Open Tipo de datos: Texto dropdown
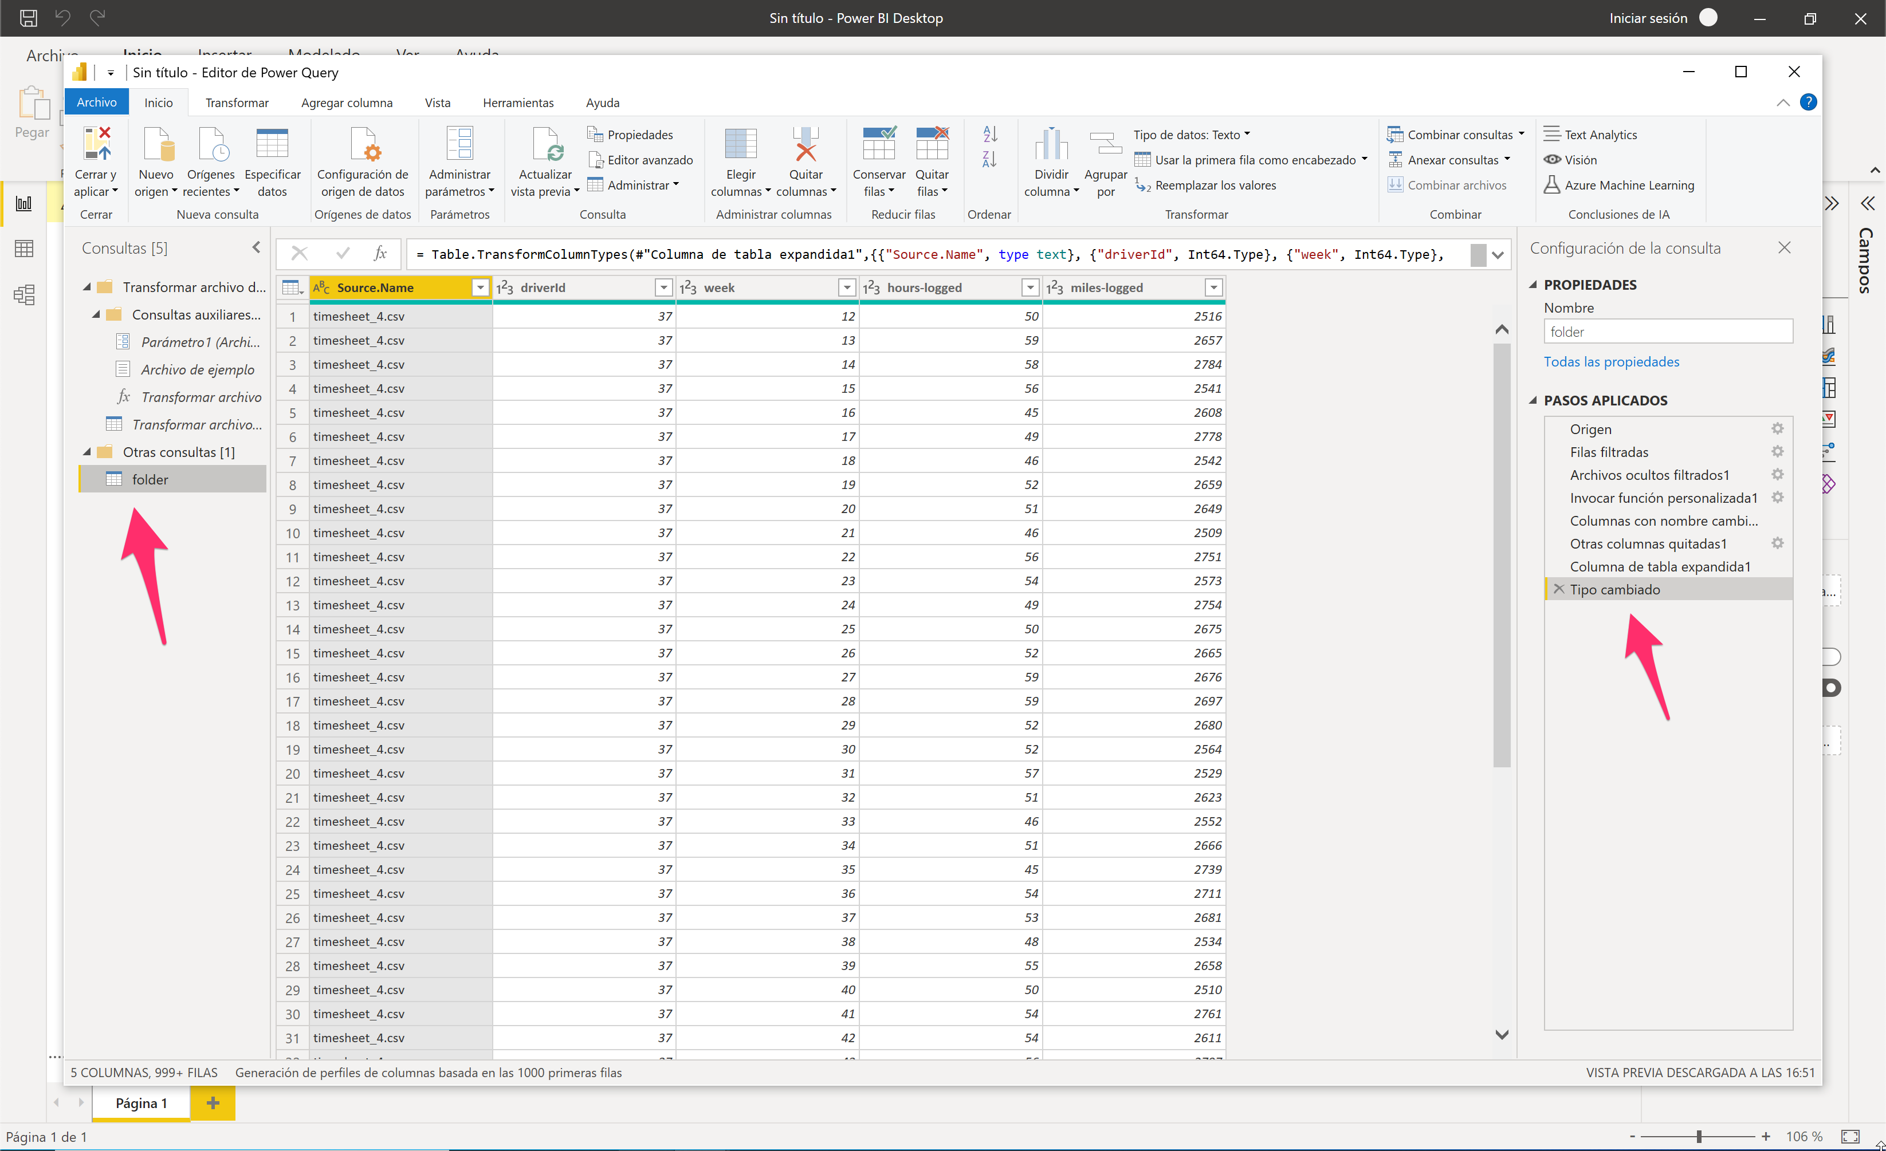 (x=1192, y=135)
